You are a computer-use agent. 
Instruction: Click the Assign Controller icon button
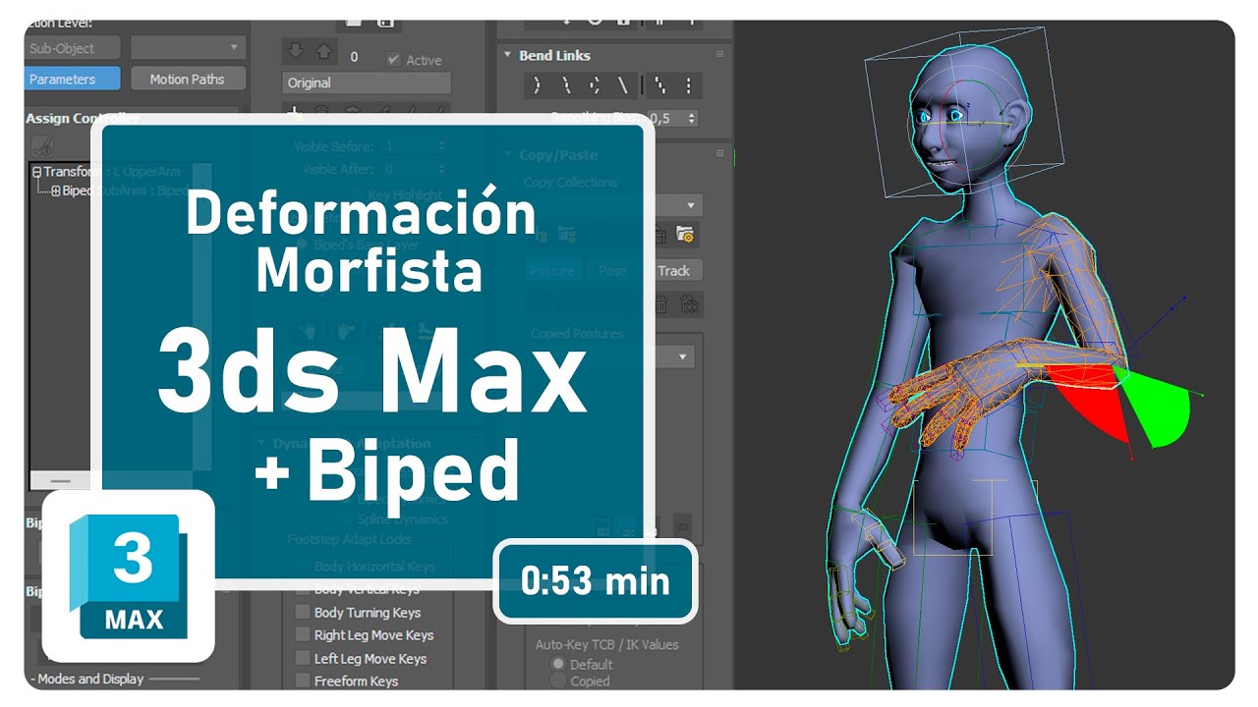tap(42, 146)
